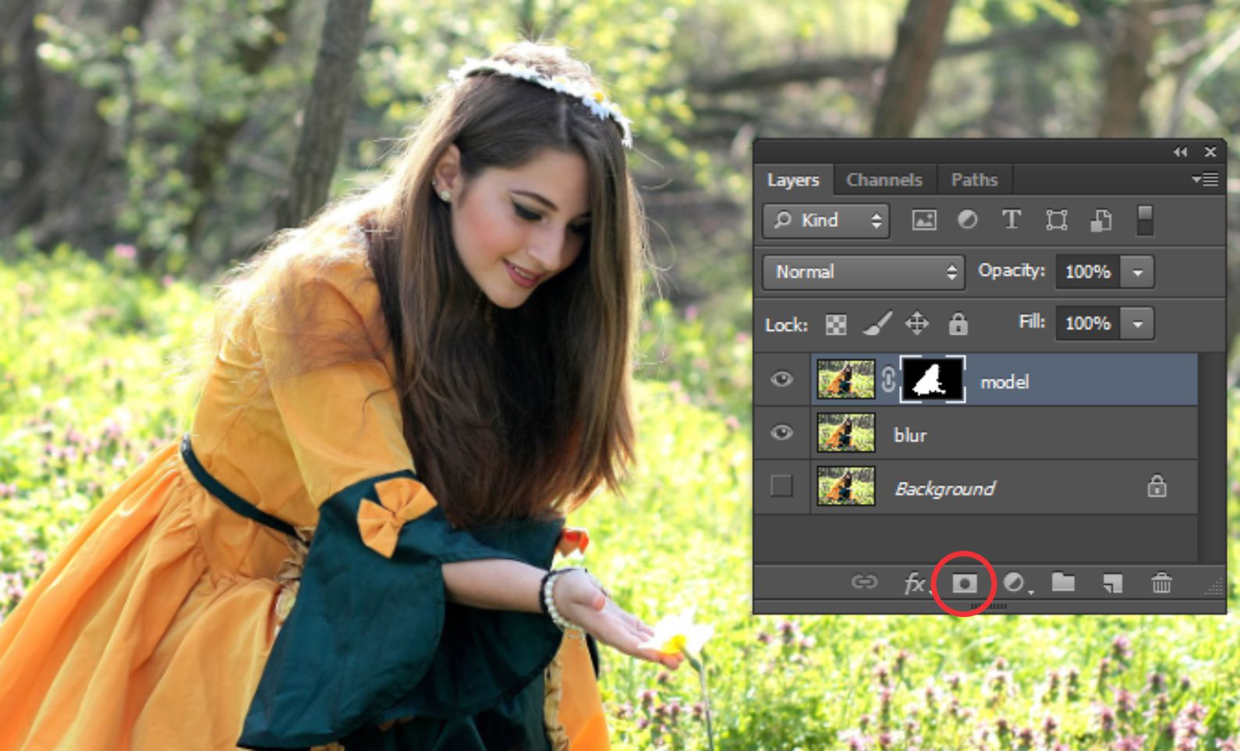Viewport: 1240px width, 751px height.
Task: Click the Opacity label
Action: [1011, 271]
